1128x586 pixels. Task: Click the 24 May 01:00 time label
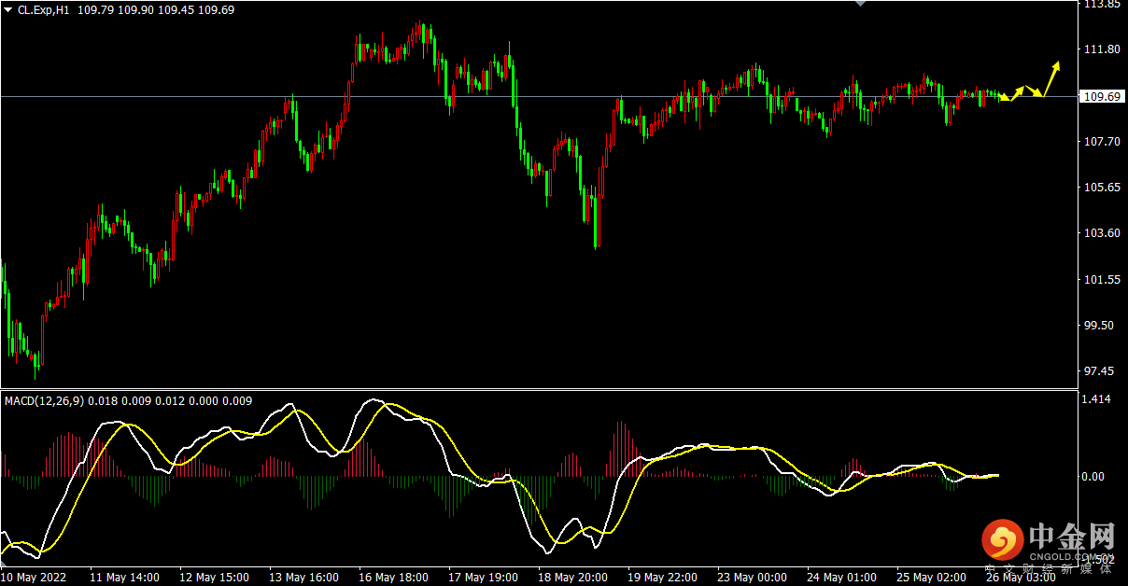tap(841, 578)
